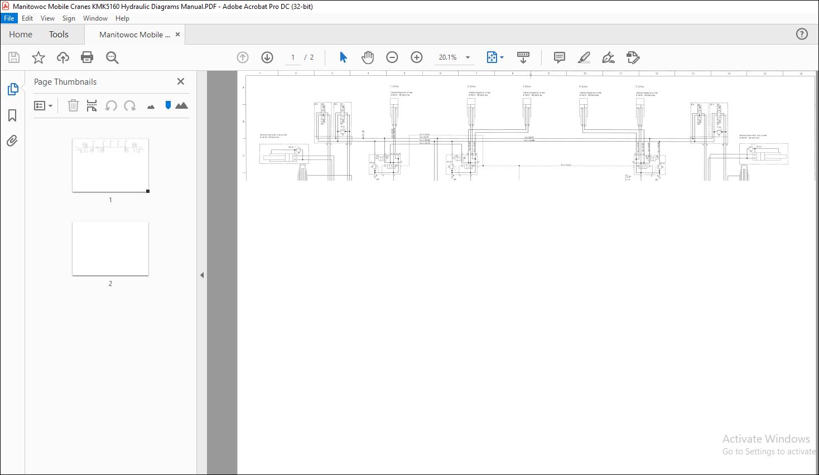819x475 pixels.
Task: Click the thumbnail size slider handle
Action: (168, 105)
